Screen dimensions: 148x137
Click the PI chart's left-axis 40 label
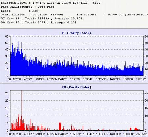click(7, 49)
